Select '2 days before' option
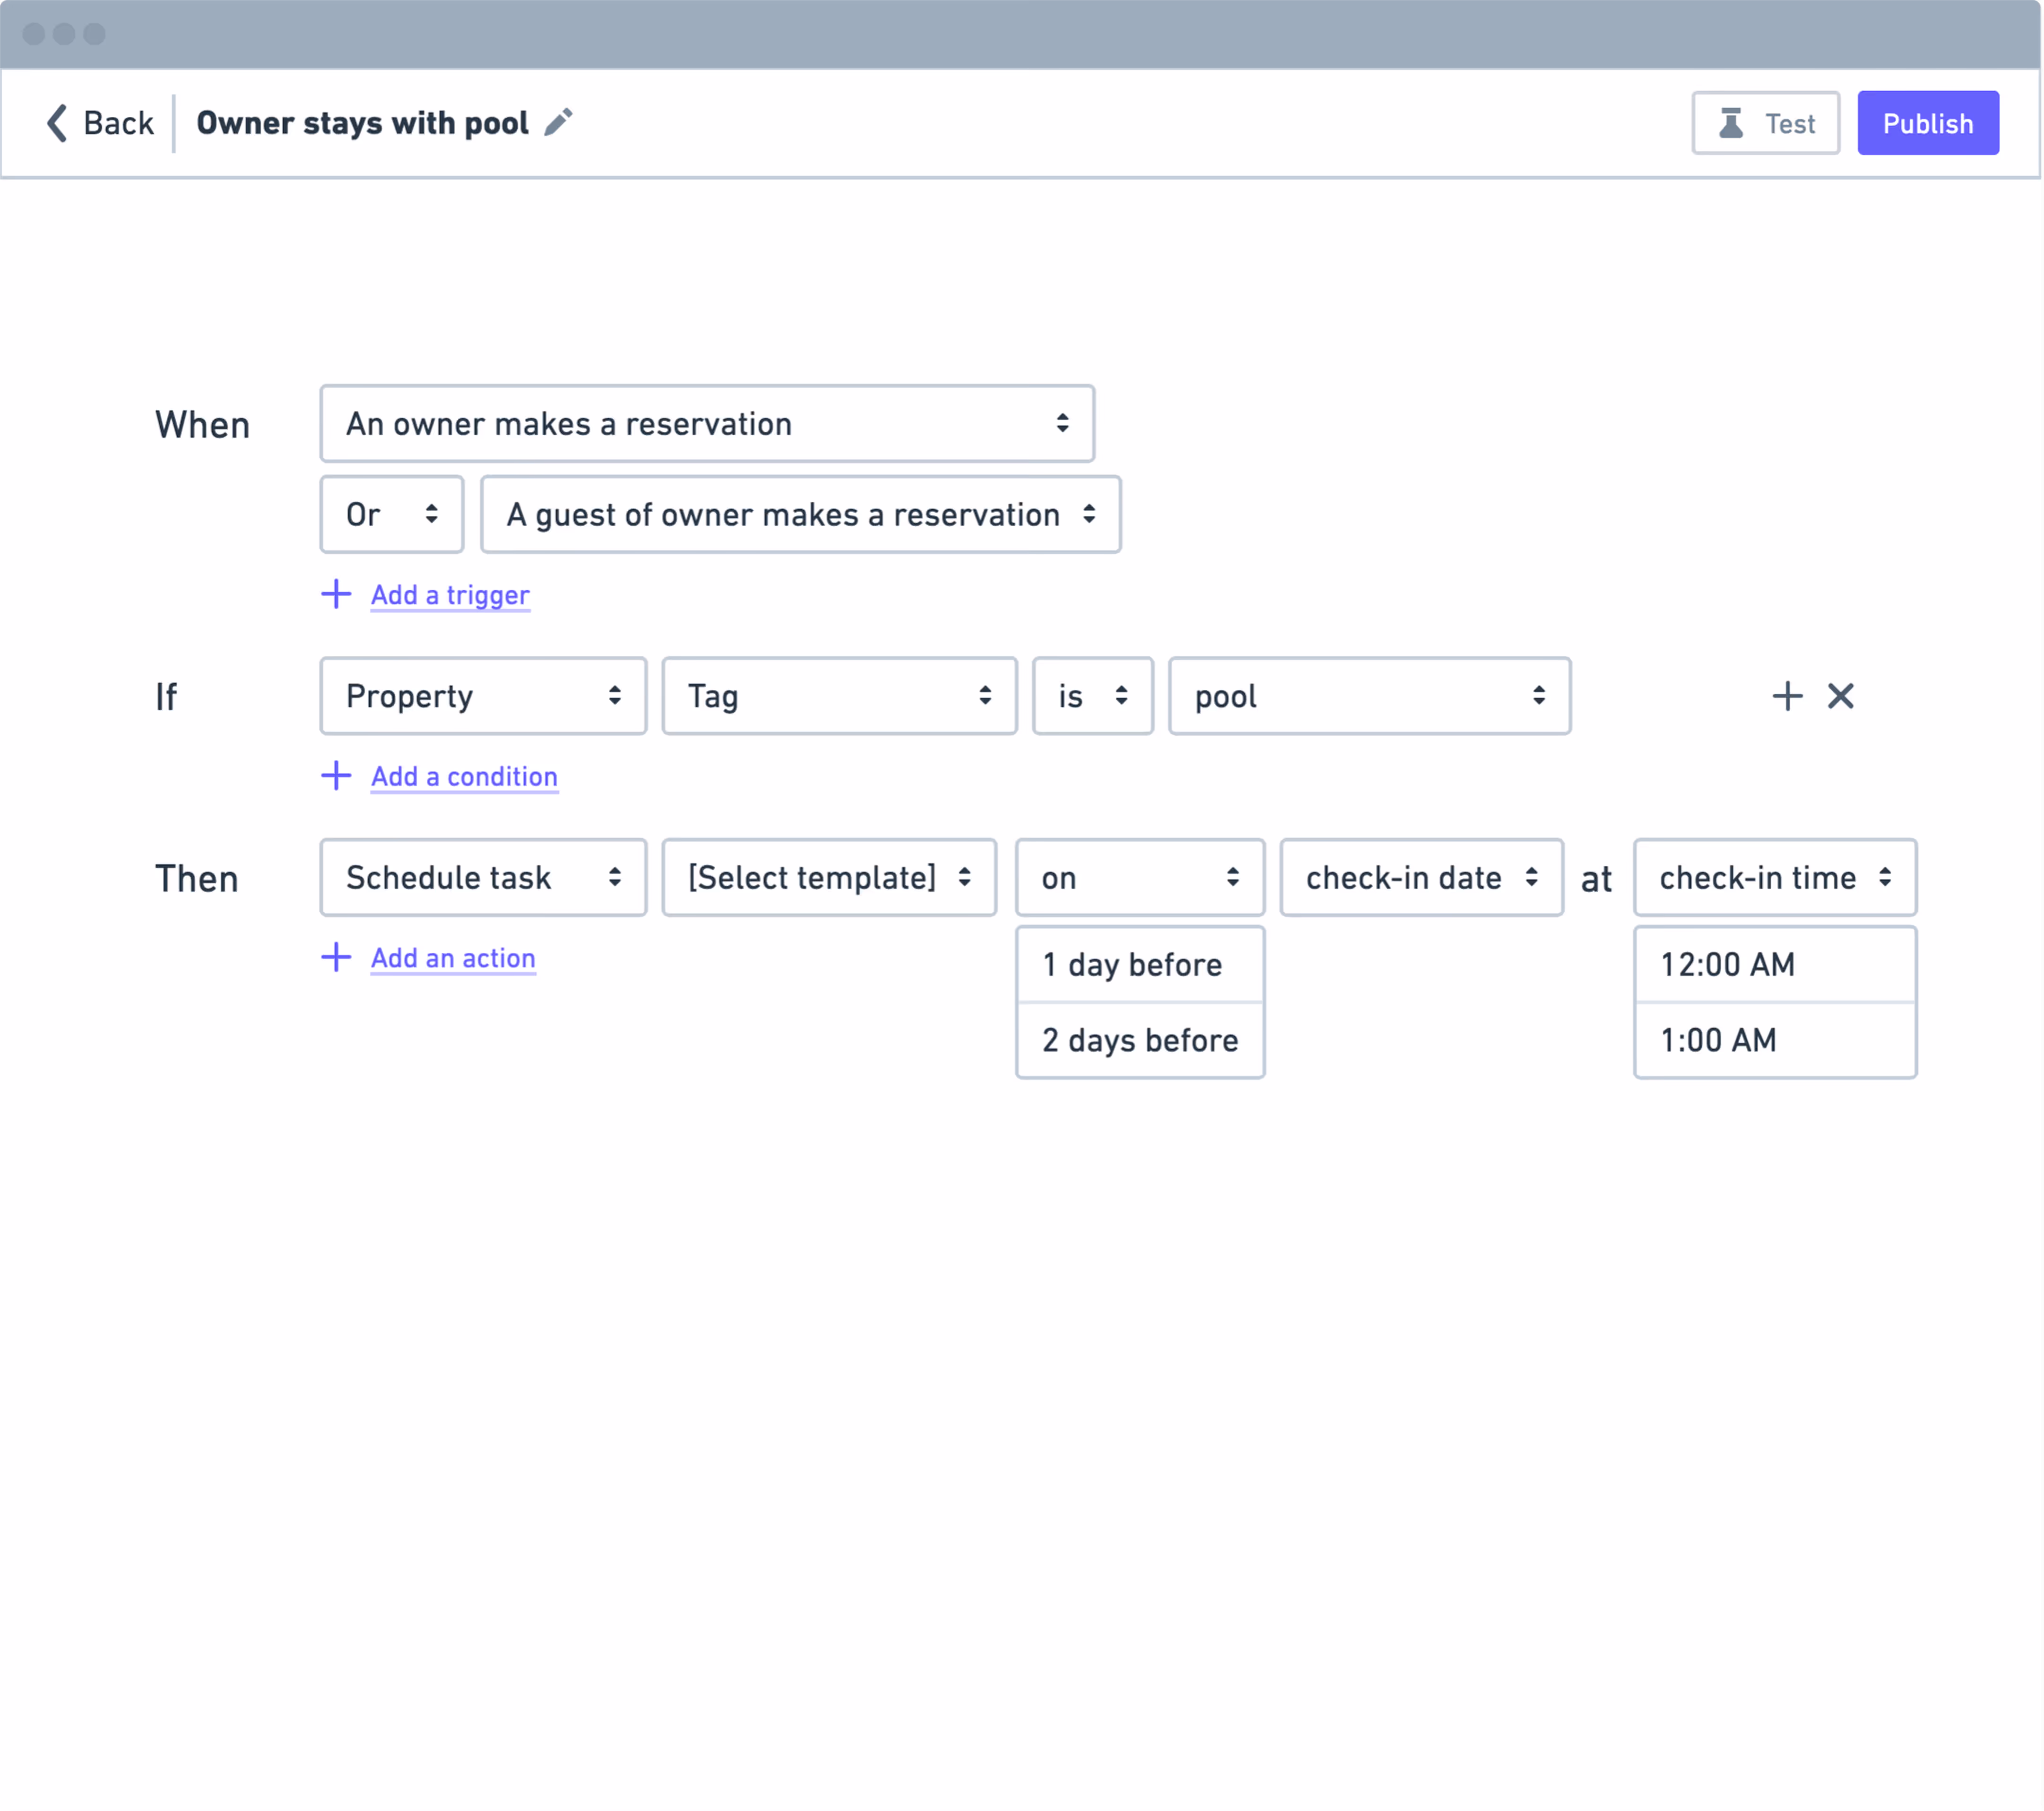Screen dimensions: 2044x1811 click(x=1139, y=1041)
